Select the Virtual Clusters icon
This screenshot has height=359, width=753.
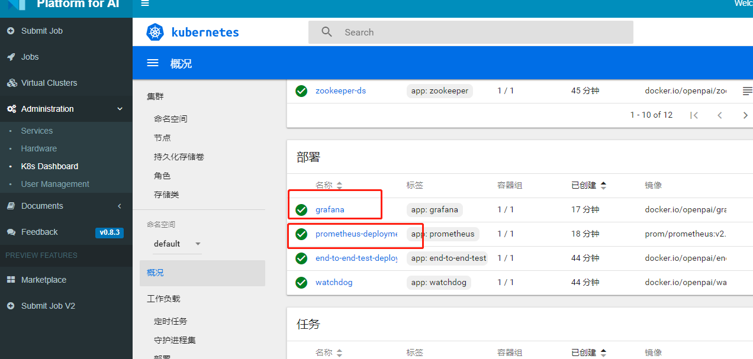pos(12,83)
